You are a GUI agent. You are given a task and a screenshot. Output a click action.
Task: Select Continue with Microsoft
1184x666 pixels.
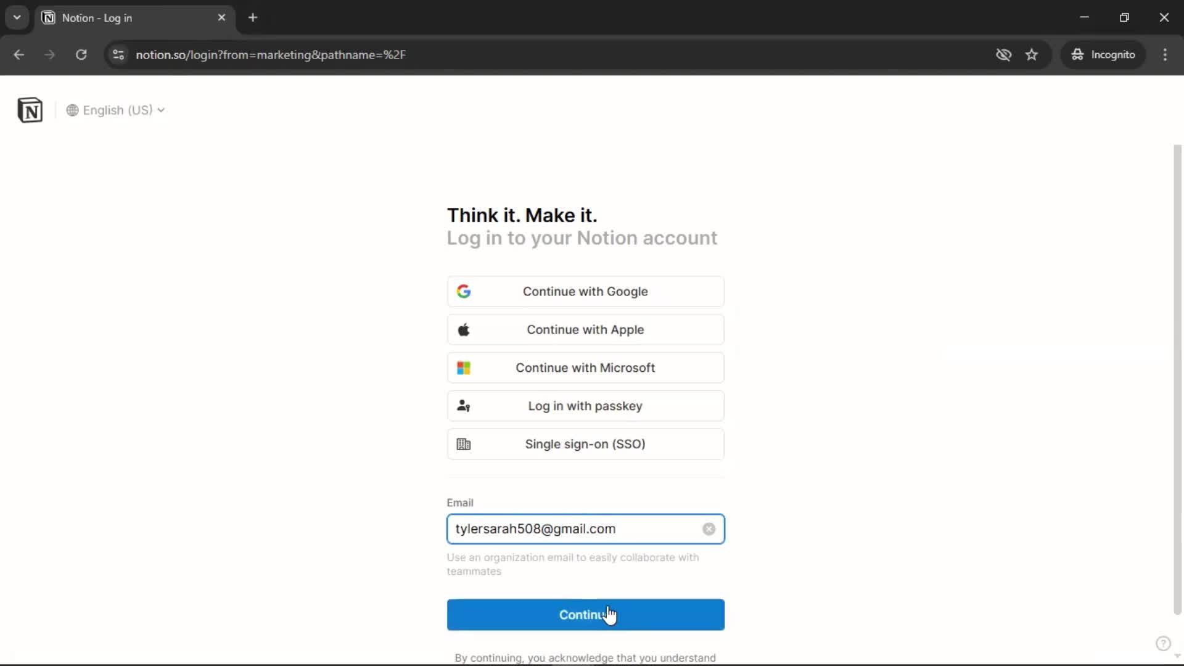pyautogui.click(x=585, y=368)
